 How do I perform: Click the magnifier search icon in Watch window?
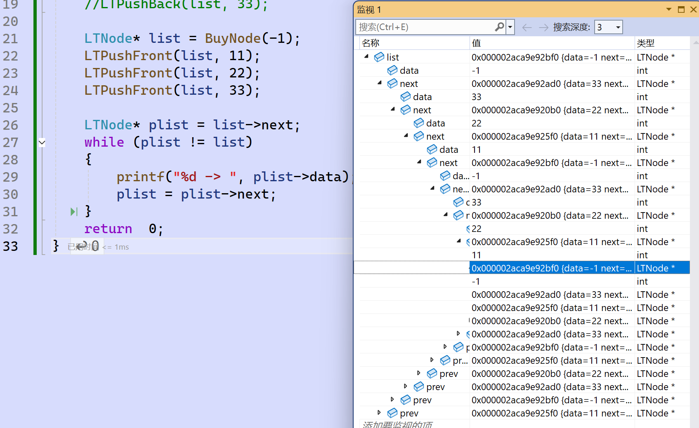(x=499, y=27)
